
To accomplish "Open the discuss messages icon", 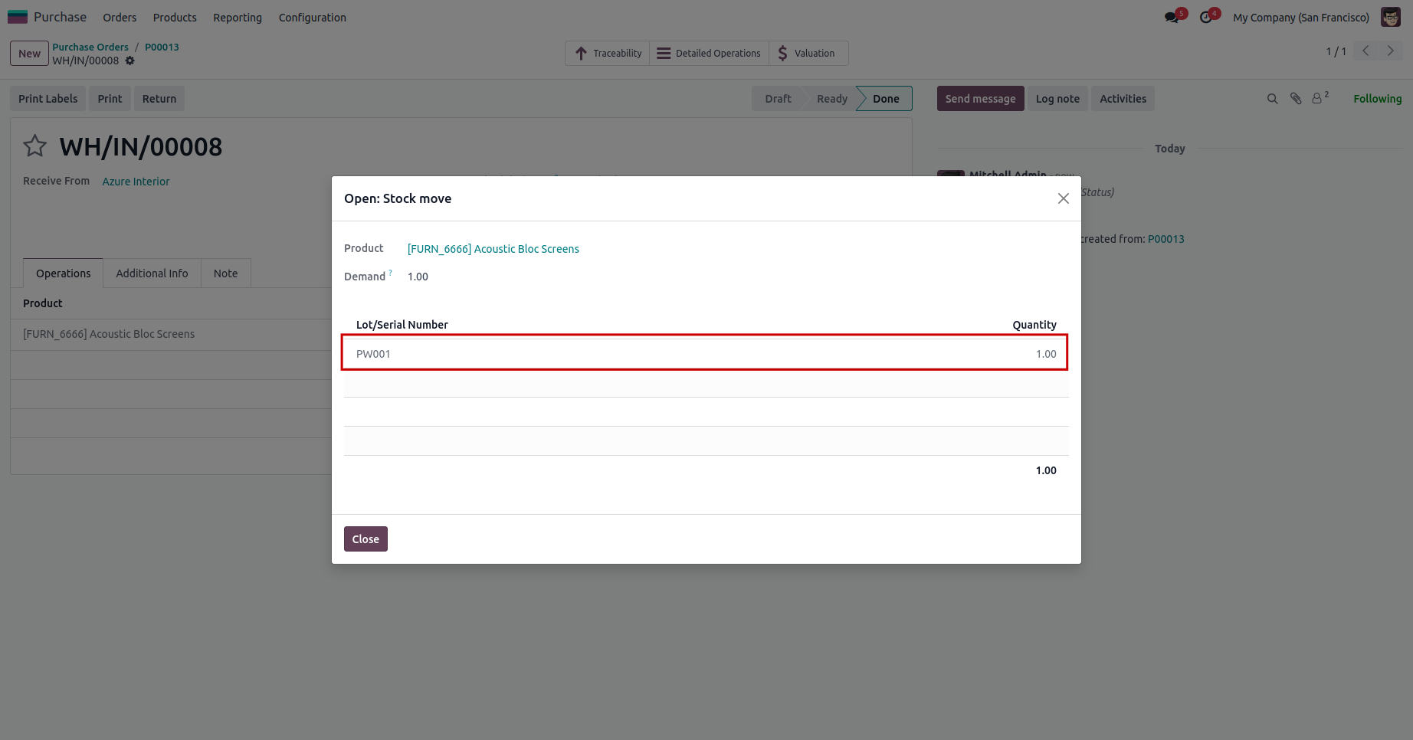I will pos(1171,18).
